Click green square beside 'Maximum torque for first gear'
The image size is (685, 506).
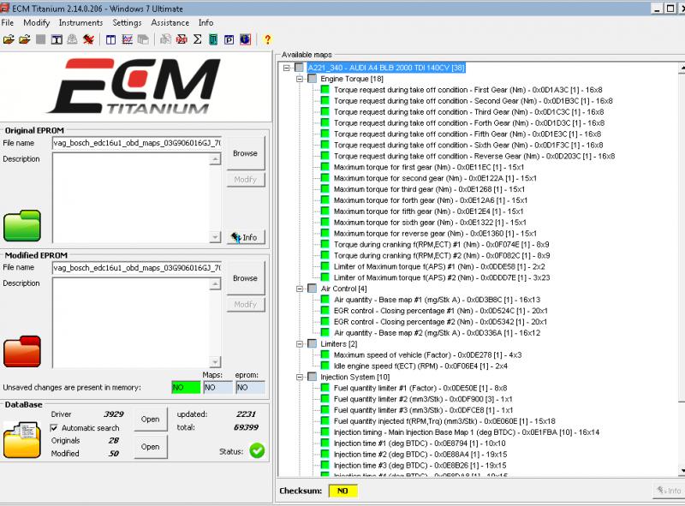click(325, 167)
